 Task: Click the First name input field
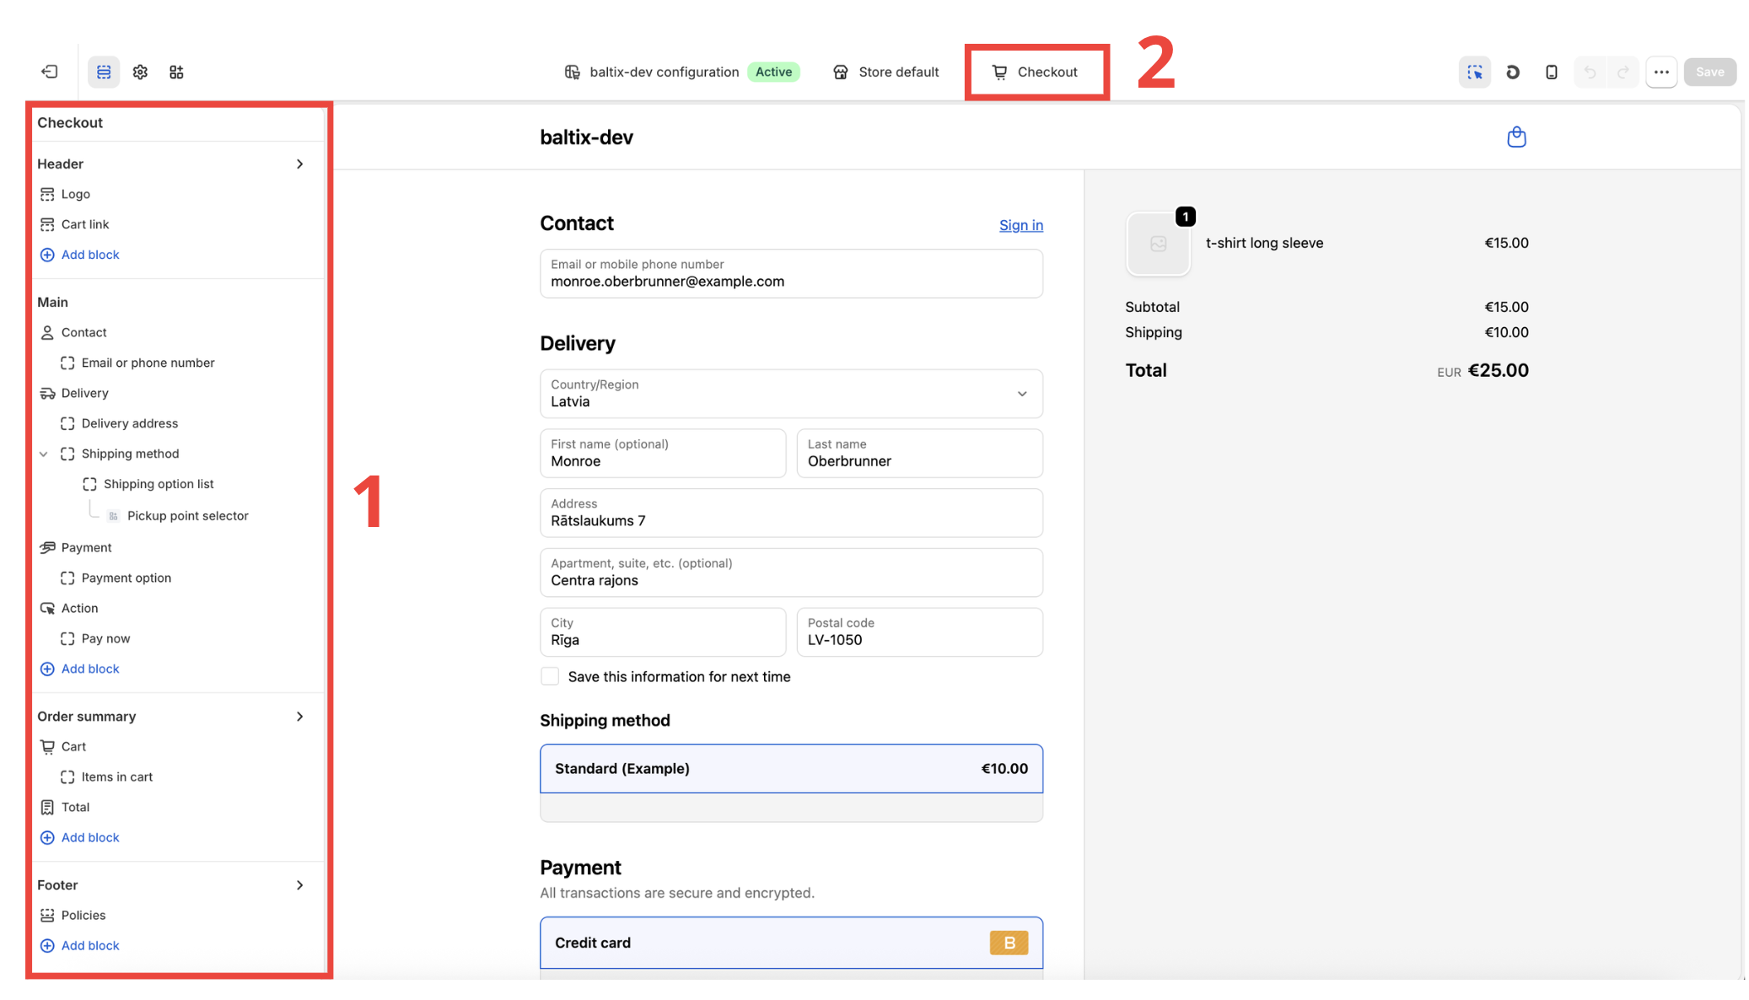[x=663, y=454]
